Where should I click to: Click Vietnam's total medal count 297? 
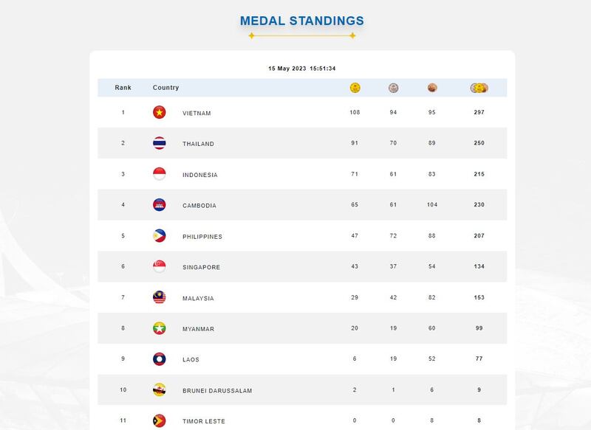click(479, 112)
